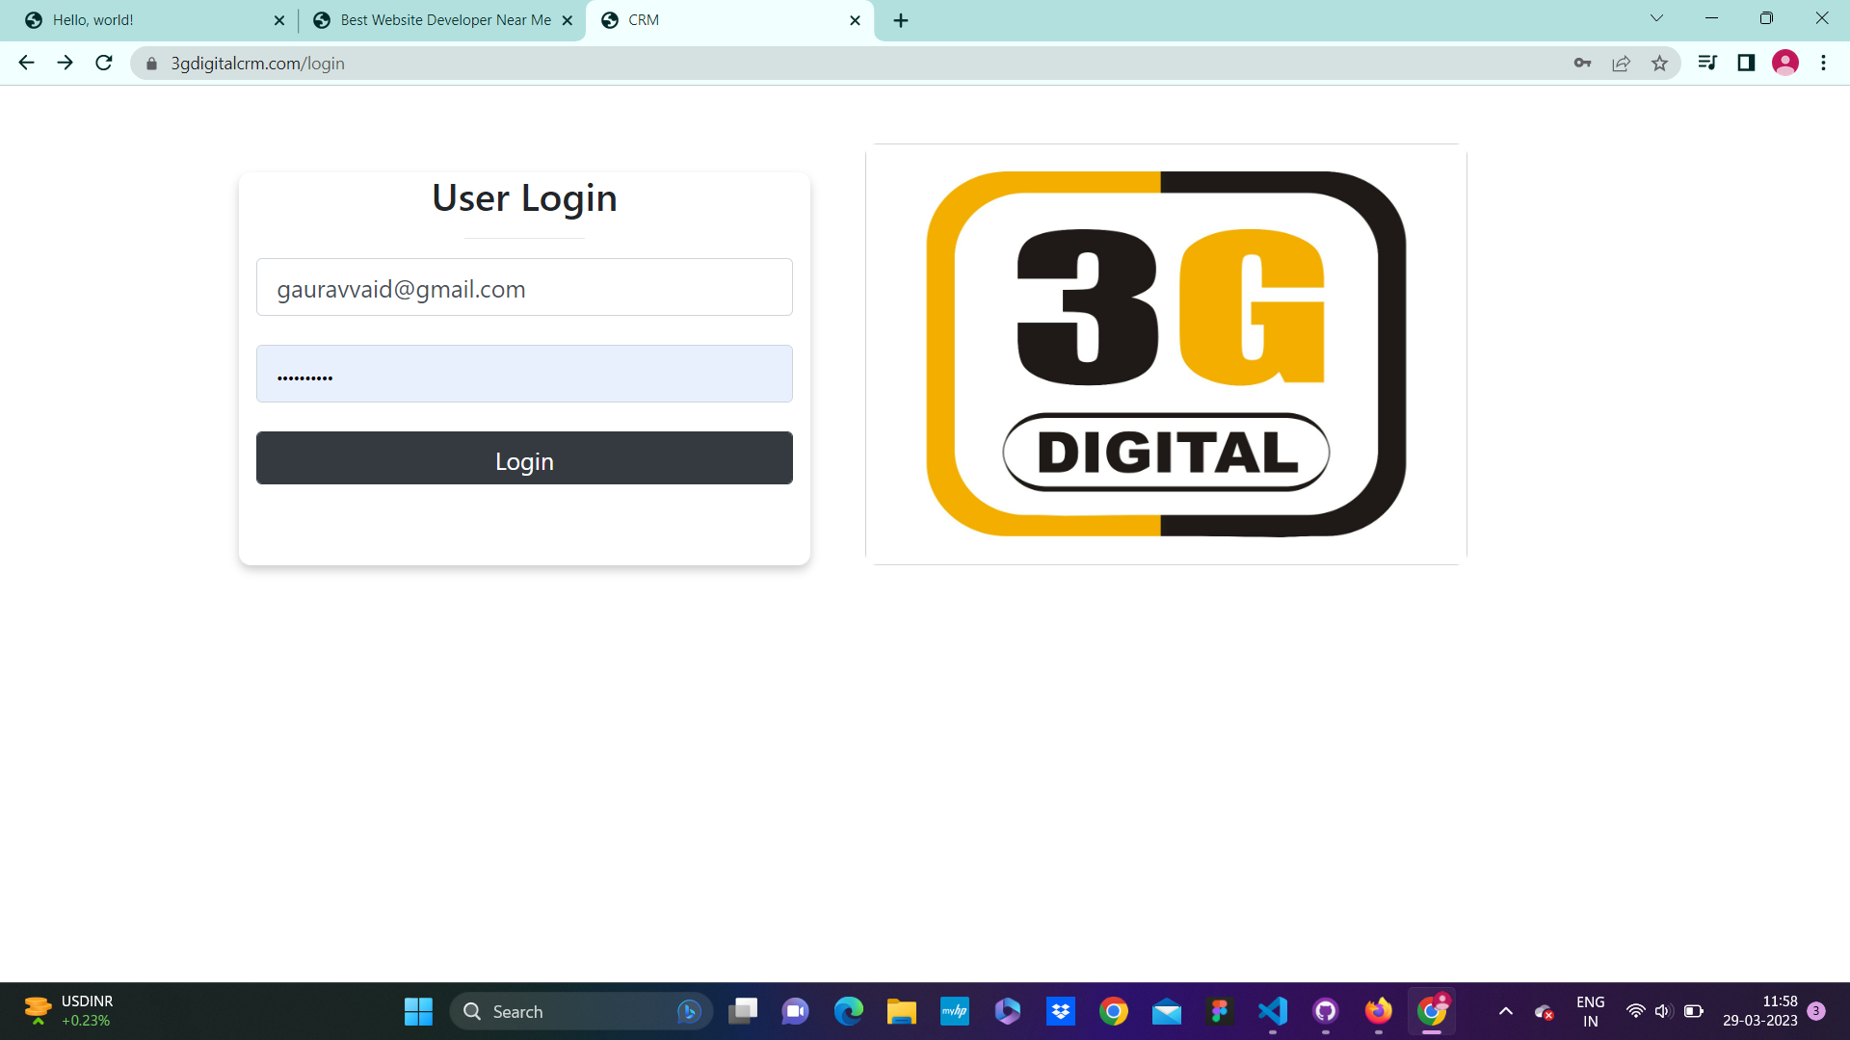Open the volume control

(1663, 1011)
